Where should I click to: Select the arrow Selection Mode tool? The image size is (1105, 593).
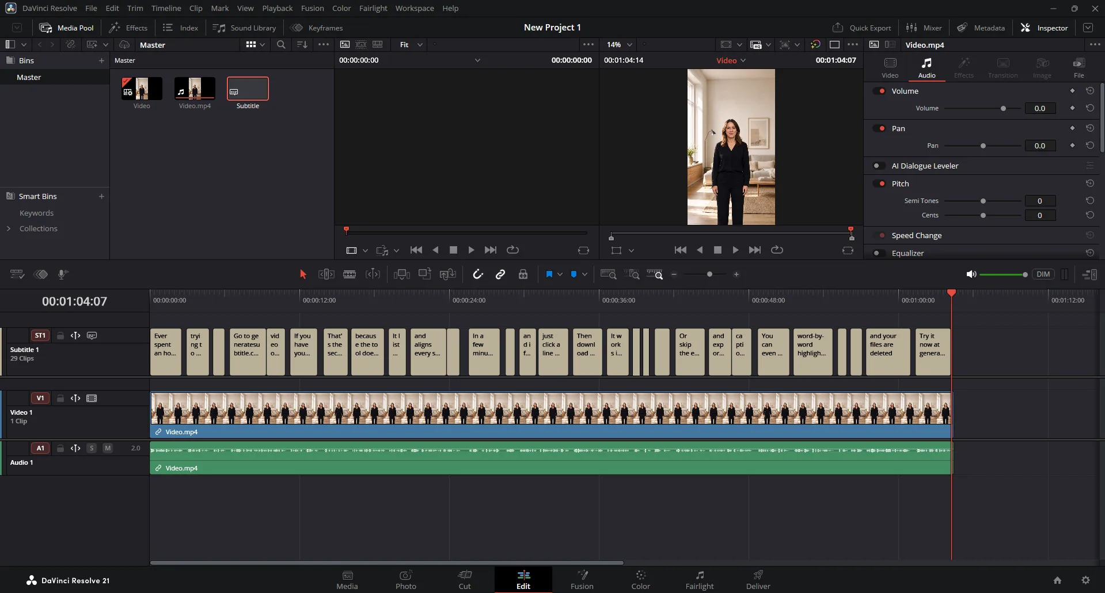pyautogui.click(x=303, y=274)
